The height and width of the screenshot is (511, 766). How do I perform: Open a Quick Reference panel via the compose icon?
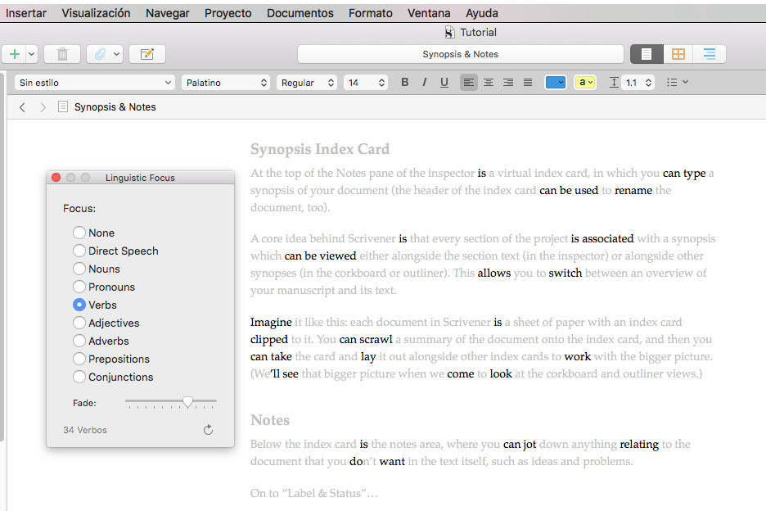(x=146, y=53)
